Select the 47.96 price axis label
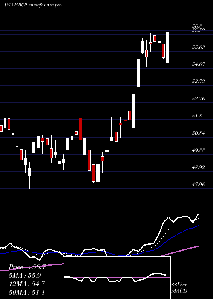Screen dimensions: 213x299 tap(199, 185)
